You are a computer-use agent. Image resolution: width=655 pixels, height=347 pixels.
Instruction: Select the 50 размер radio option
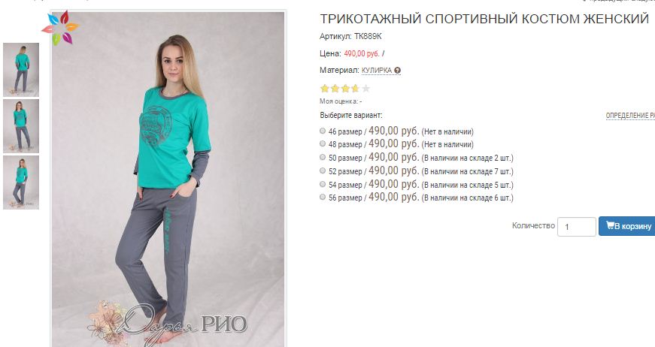pos(323,157)
